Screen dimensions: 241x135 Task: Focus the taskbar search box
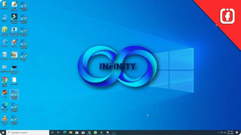point(28,133)
